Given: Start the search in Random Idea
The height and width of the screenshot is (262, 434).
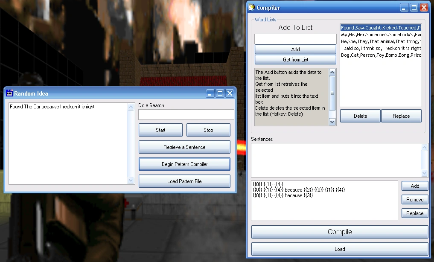Looking at the screenshot, I should (160, 130).
